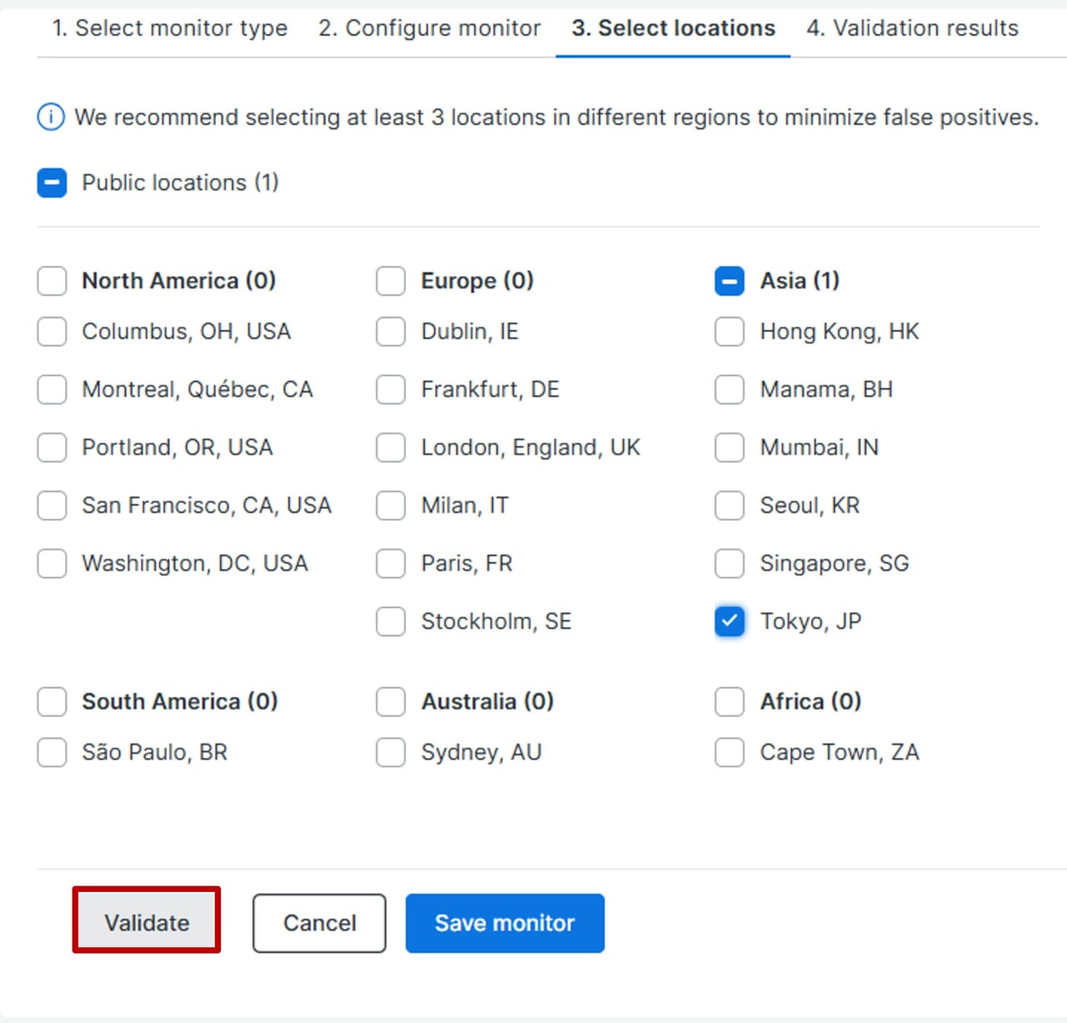
Task: Click the Save monitor button
Action: tap(504, 923)
